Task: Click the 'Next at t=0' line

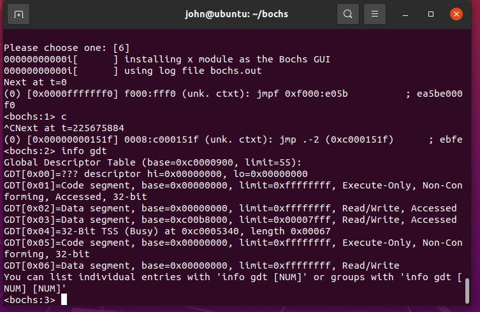Action: pyautogui.click(x=35, y=82)
